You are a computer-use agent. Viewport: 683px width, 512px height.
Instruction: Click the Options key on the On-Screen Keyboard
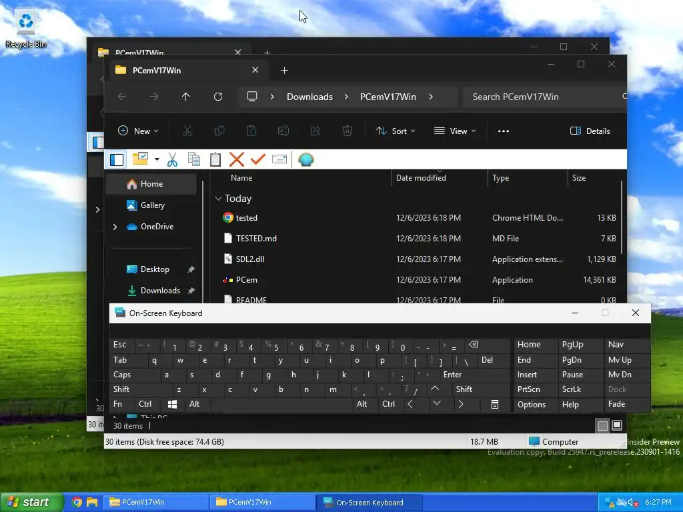[536, 405]
